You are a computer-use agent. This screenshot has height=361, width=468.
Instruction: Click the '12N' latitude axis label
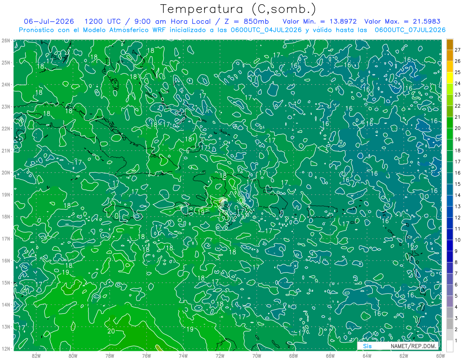point(5,349)
